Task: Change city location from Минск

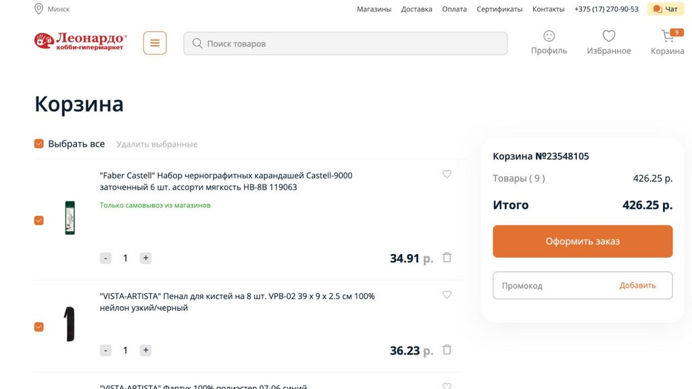Action: click(x=52, y=9)
